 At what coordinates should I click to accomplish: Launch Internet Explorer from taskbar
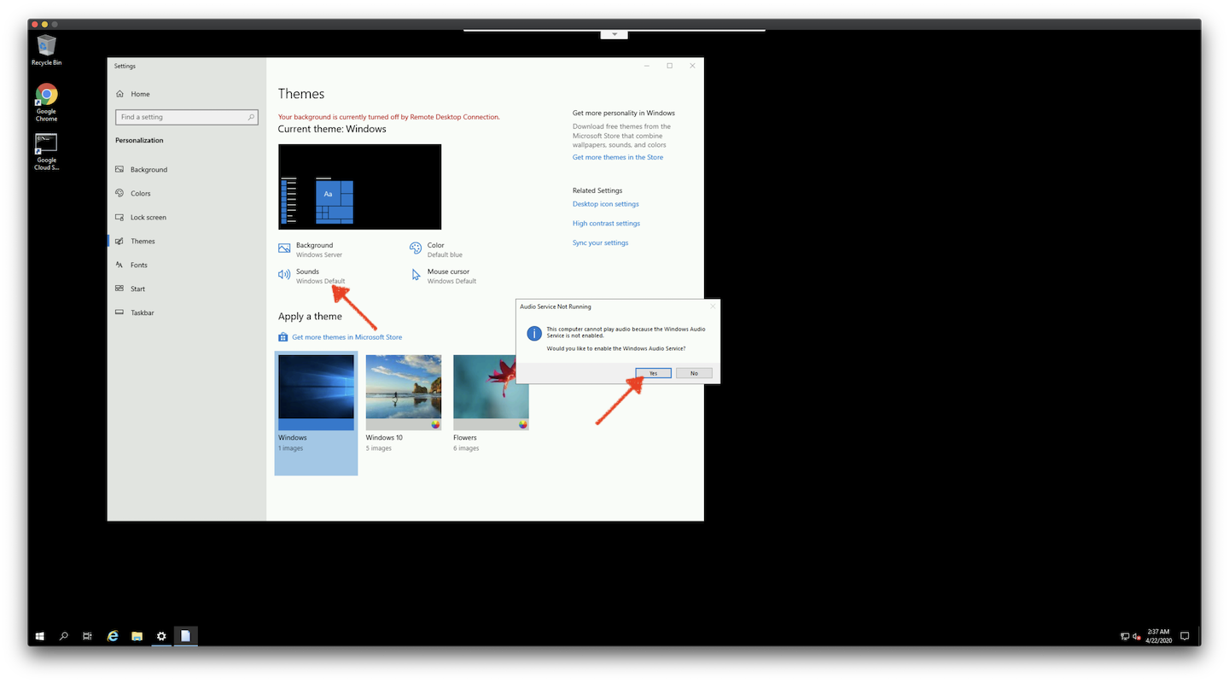(x=113, y=636)
